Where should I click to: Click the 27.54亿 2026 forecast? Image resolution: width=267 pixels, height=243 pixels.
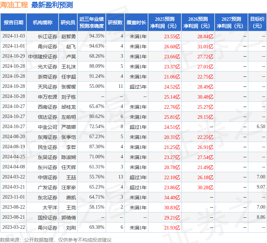coord(205,157)
